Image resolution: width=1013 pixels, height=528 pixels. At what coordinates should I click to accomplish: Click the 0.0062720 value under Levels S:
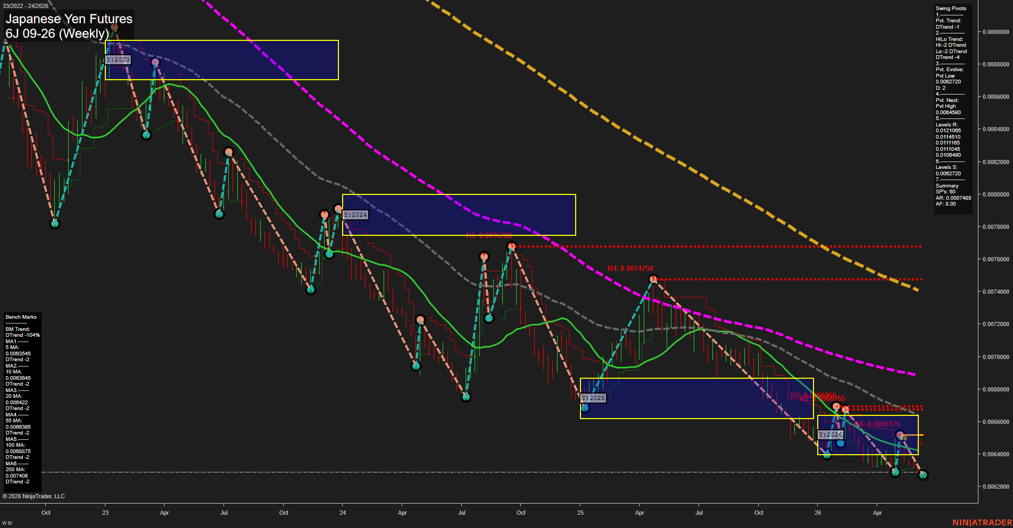[949, 174]
